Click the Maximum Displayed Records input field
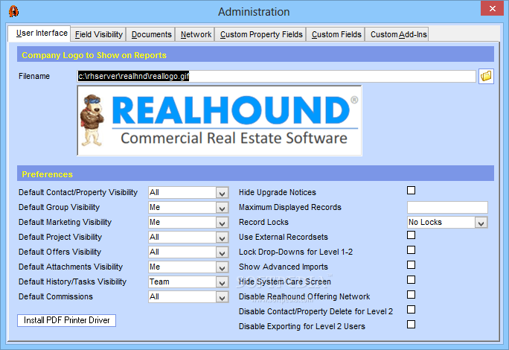Image resolution: width=509 pixels, height=350 pixels. pos(447,207)
